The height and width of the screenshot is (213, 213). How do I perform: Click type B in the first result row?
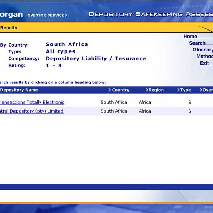tap(190, 102)
